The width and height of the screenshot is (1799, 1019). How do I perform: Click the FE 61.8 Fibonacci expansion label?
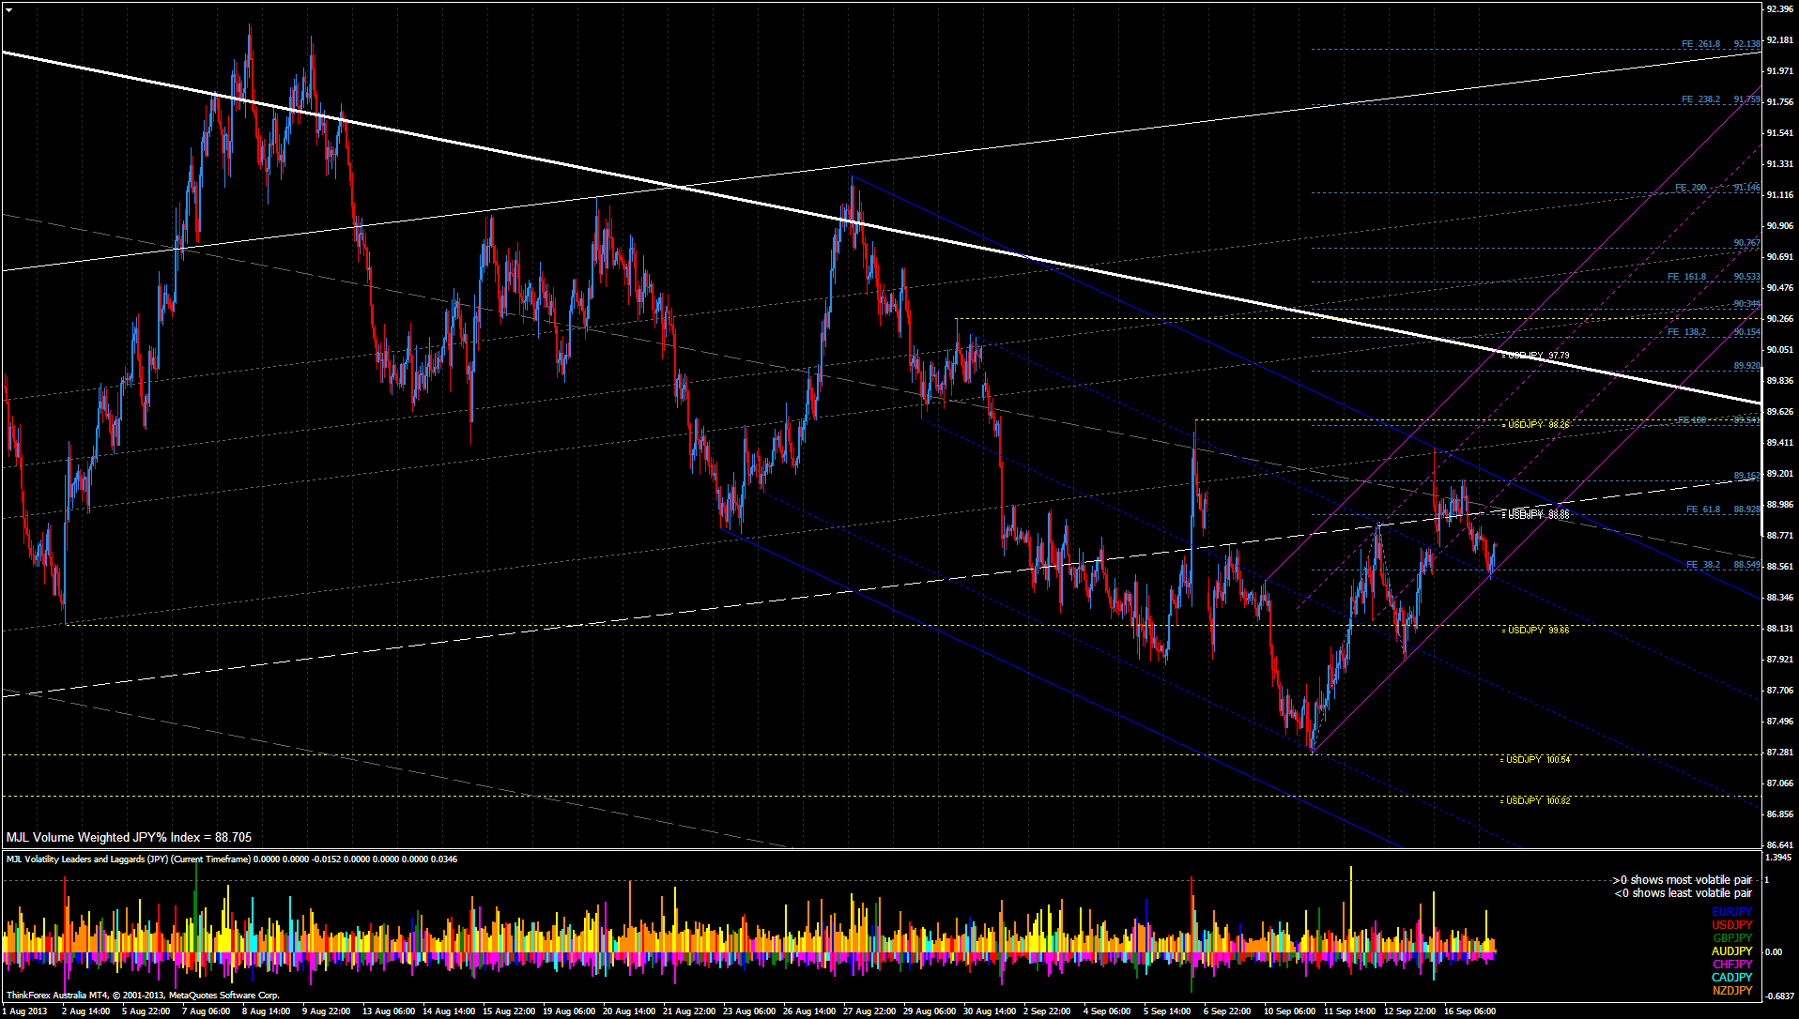coord(1703,509)
